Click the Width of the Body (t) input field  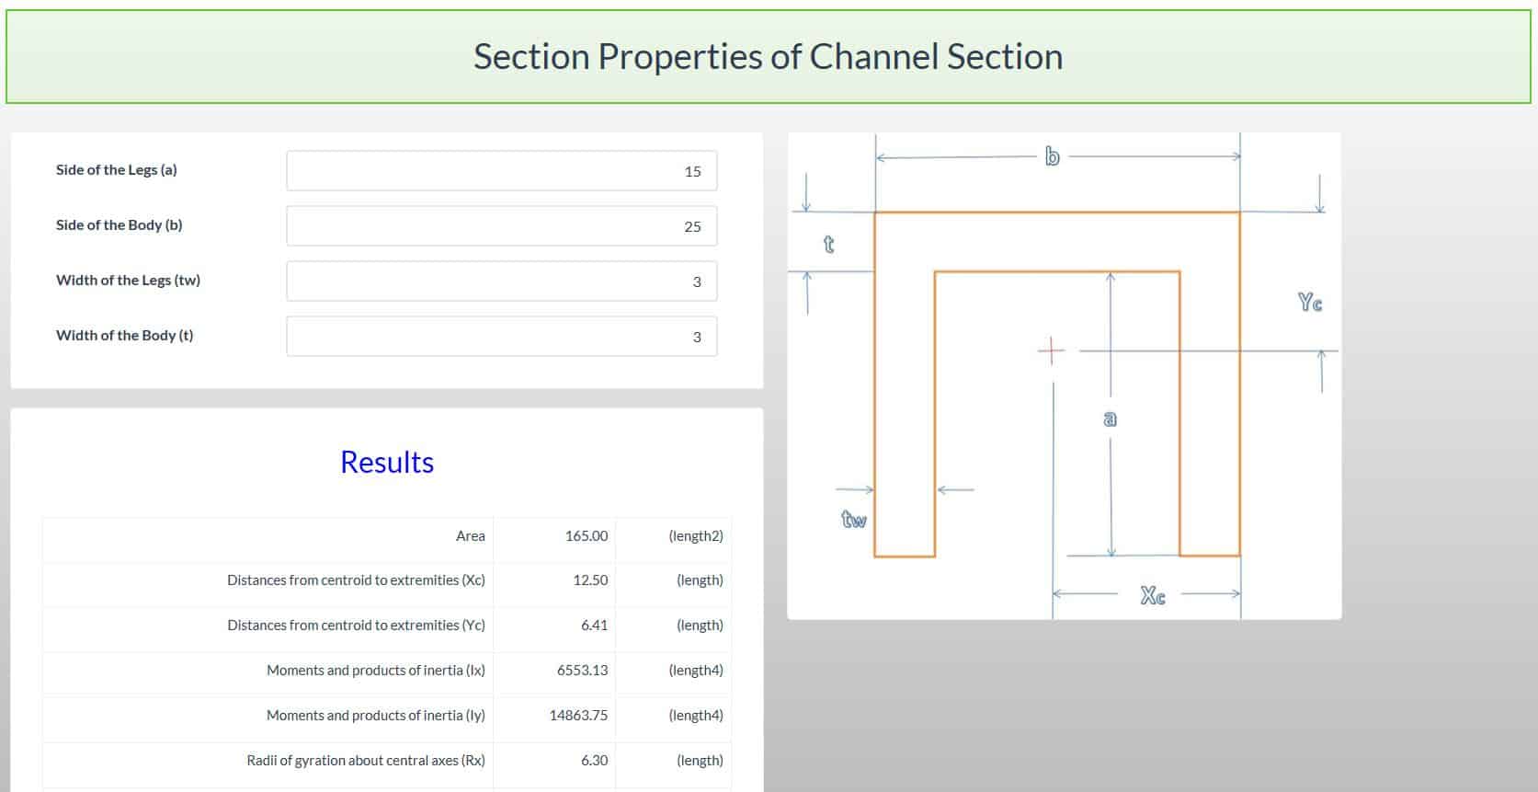(x=501, y=337)
